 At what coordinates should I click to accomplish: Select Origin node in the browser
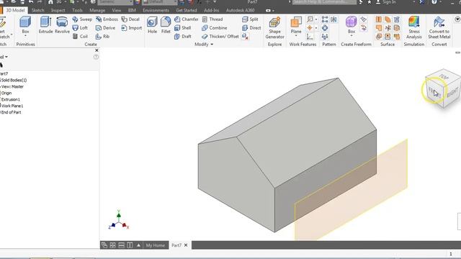coord(6,93)
